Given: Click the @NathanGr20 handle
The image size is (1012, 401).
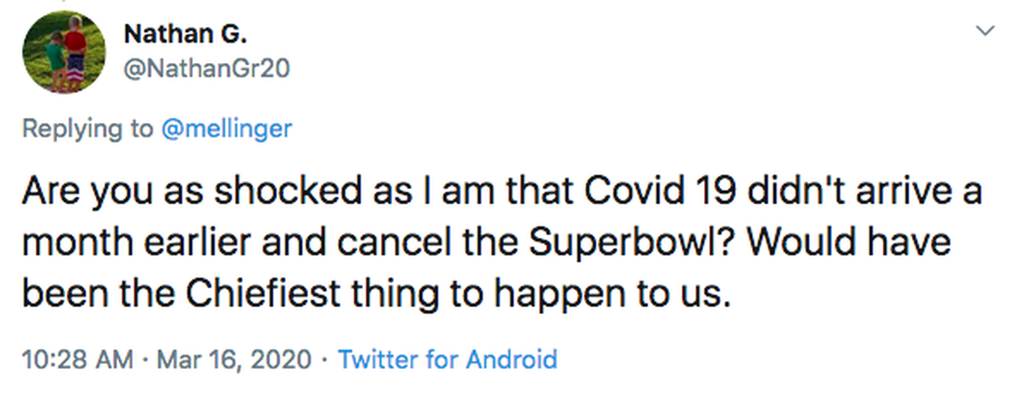Looking at the screenshot, I should pyautogui.click(x=207, y=68).
